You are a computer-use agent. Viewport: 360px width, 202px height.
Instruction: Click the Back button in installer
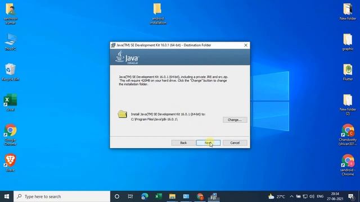(x=183, y=143)
